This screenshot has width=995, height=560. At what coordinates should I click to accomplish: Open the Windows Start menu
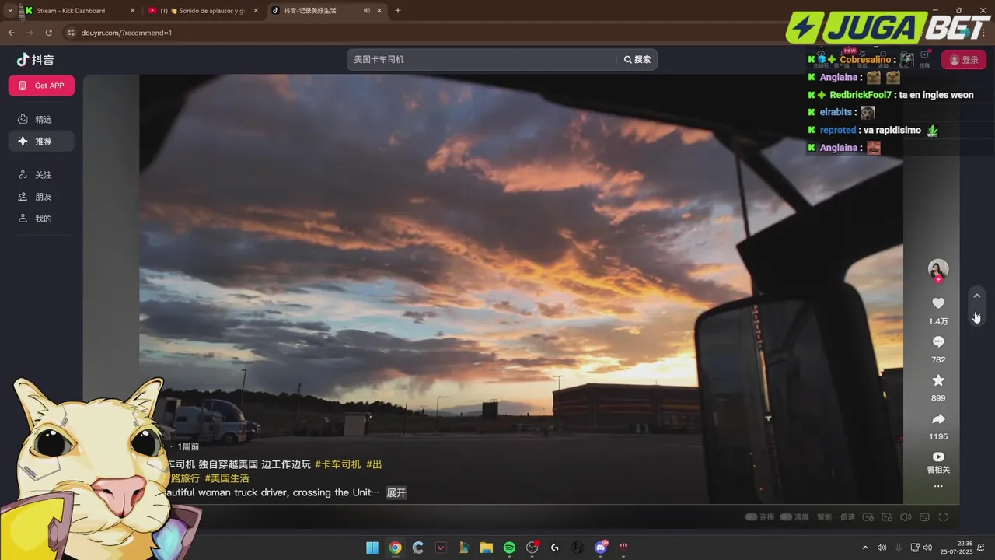(x=372, y=548)
